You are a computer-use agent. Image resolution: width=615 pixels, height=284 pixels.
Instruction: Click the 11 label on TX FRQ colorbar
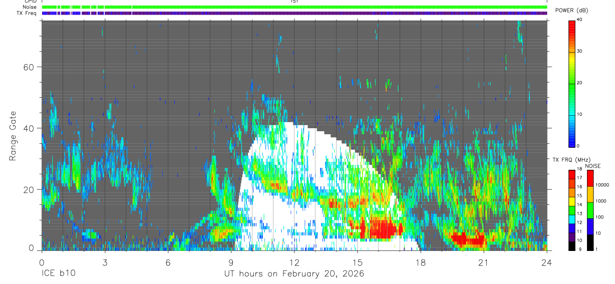[x=580, y=231]
